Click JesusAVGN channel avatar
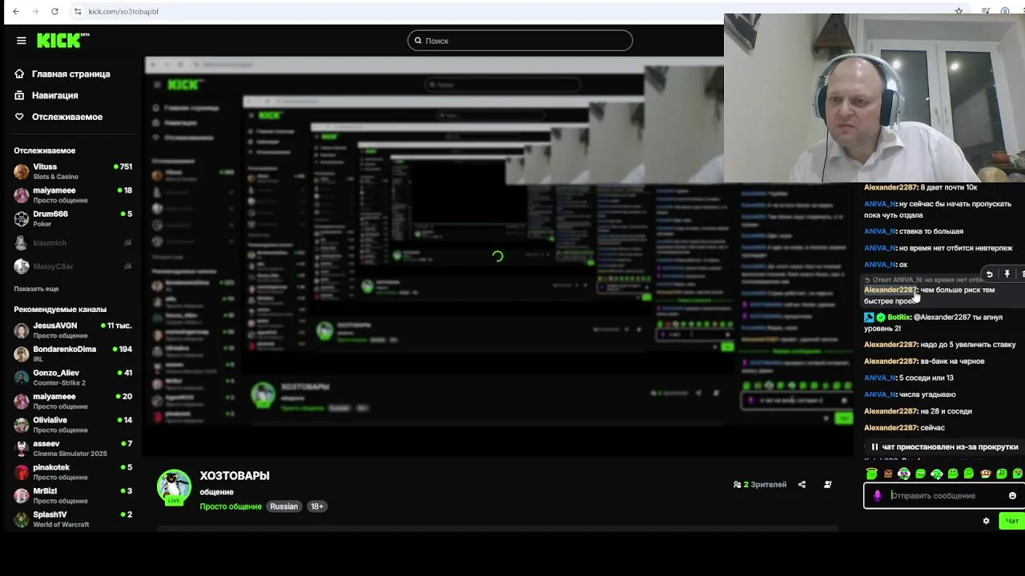This screenshot has width=1025, height=576. (22, 330)
